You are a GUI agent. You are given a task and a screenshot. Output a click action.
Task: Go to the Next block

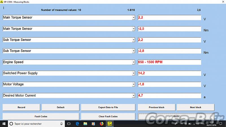[x=195, y=107]
